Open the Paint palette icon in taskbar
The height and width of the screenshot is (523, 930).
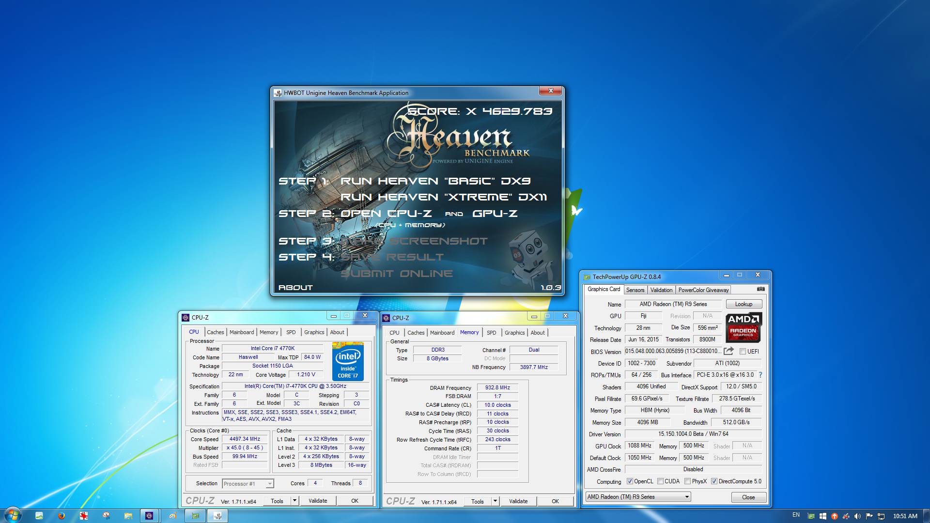[172, 516]
